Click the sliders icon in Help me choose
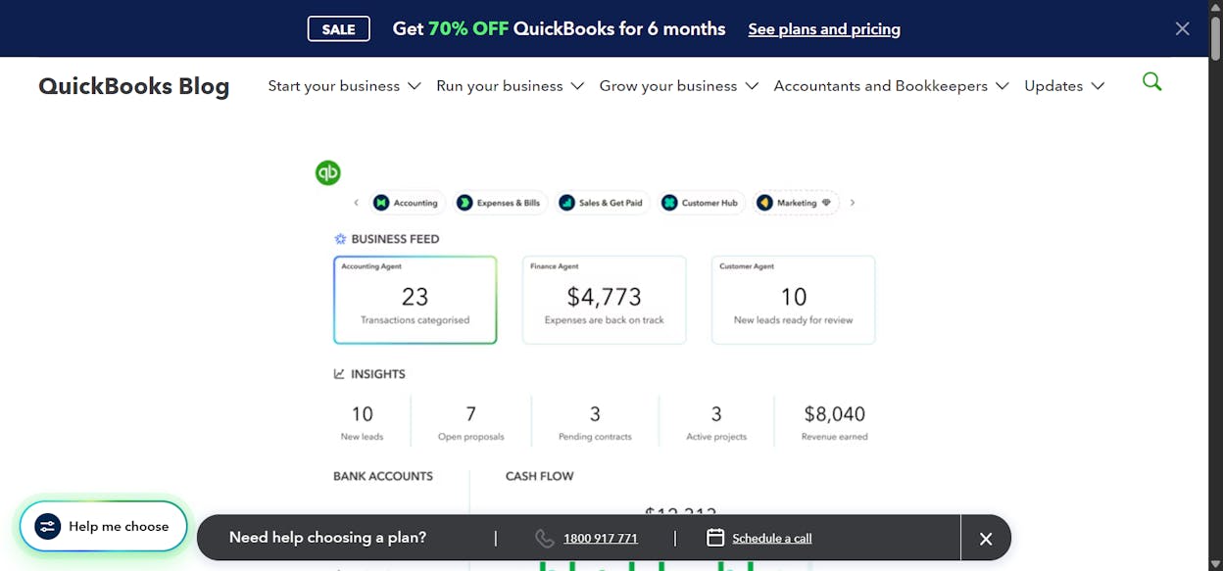 pos(48,526)
